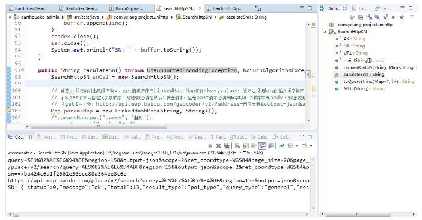Collapse the SearchHttpSN class node in Outline
Image resolution: width=422 pixels, height=220 pixels.
click(x=325, y=32)
